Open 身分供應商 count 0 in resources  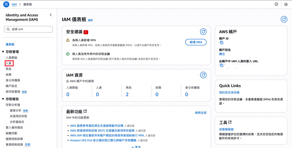(x=186, y=95)
